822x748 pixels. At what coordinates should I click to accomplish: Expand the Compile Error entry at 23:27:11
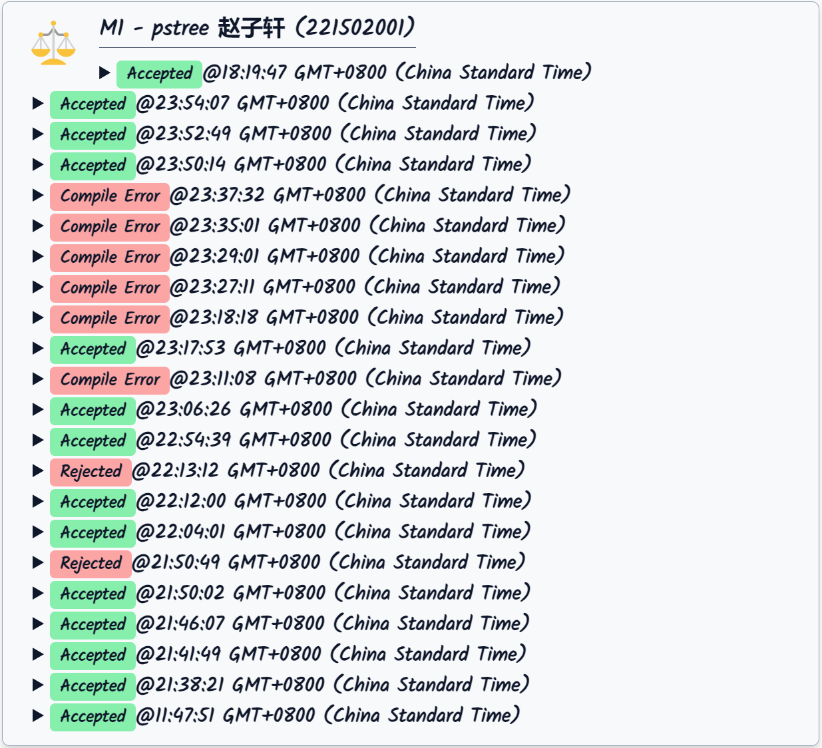pos(38,287)
